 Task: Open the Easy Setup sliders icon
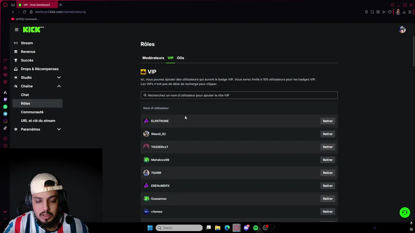(410, 12)
